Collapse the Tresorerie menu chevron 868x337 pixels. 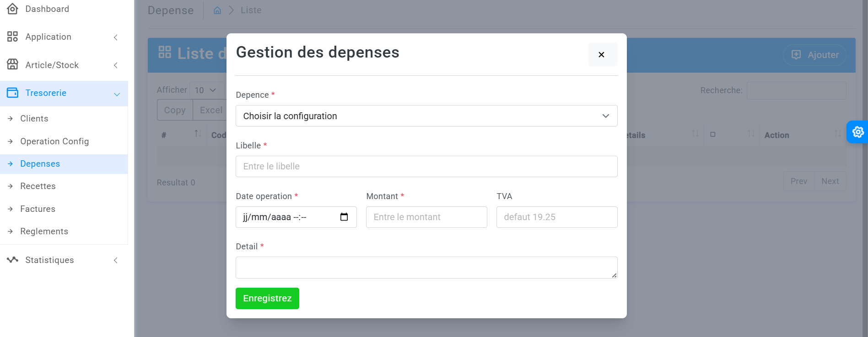[x=117, y=94]
